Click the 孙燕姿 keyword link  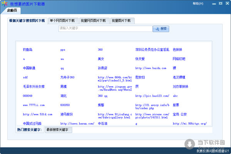pos(102,68)
